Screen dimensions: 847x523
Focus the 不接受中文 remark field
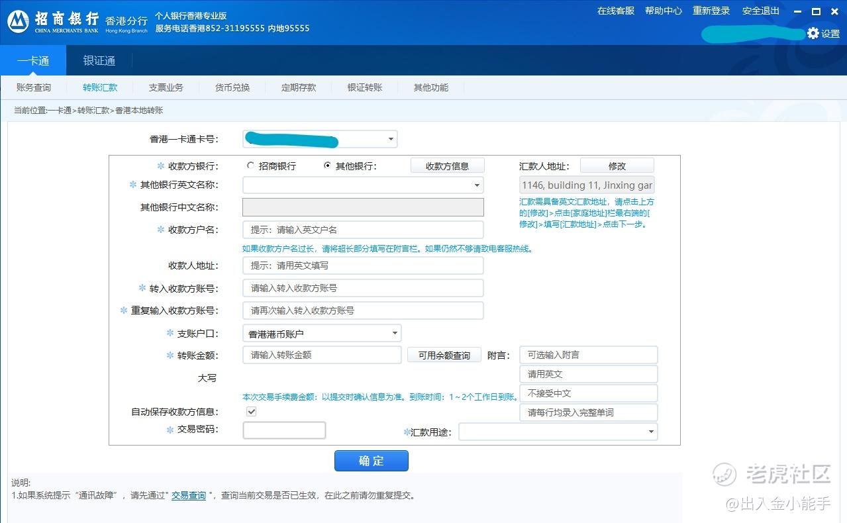pos(589,393)
